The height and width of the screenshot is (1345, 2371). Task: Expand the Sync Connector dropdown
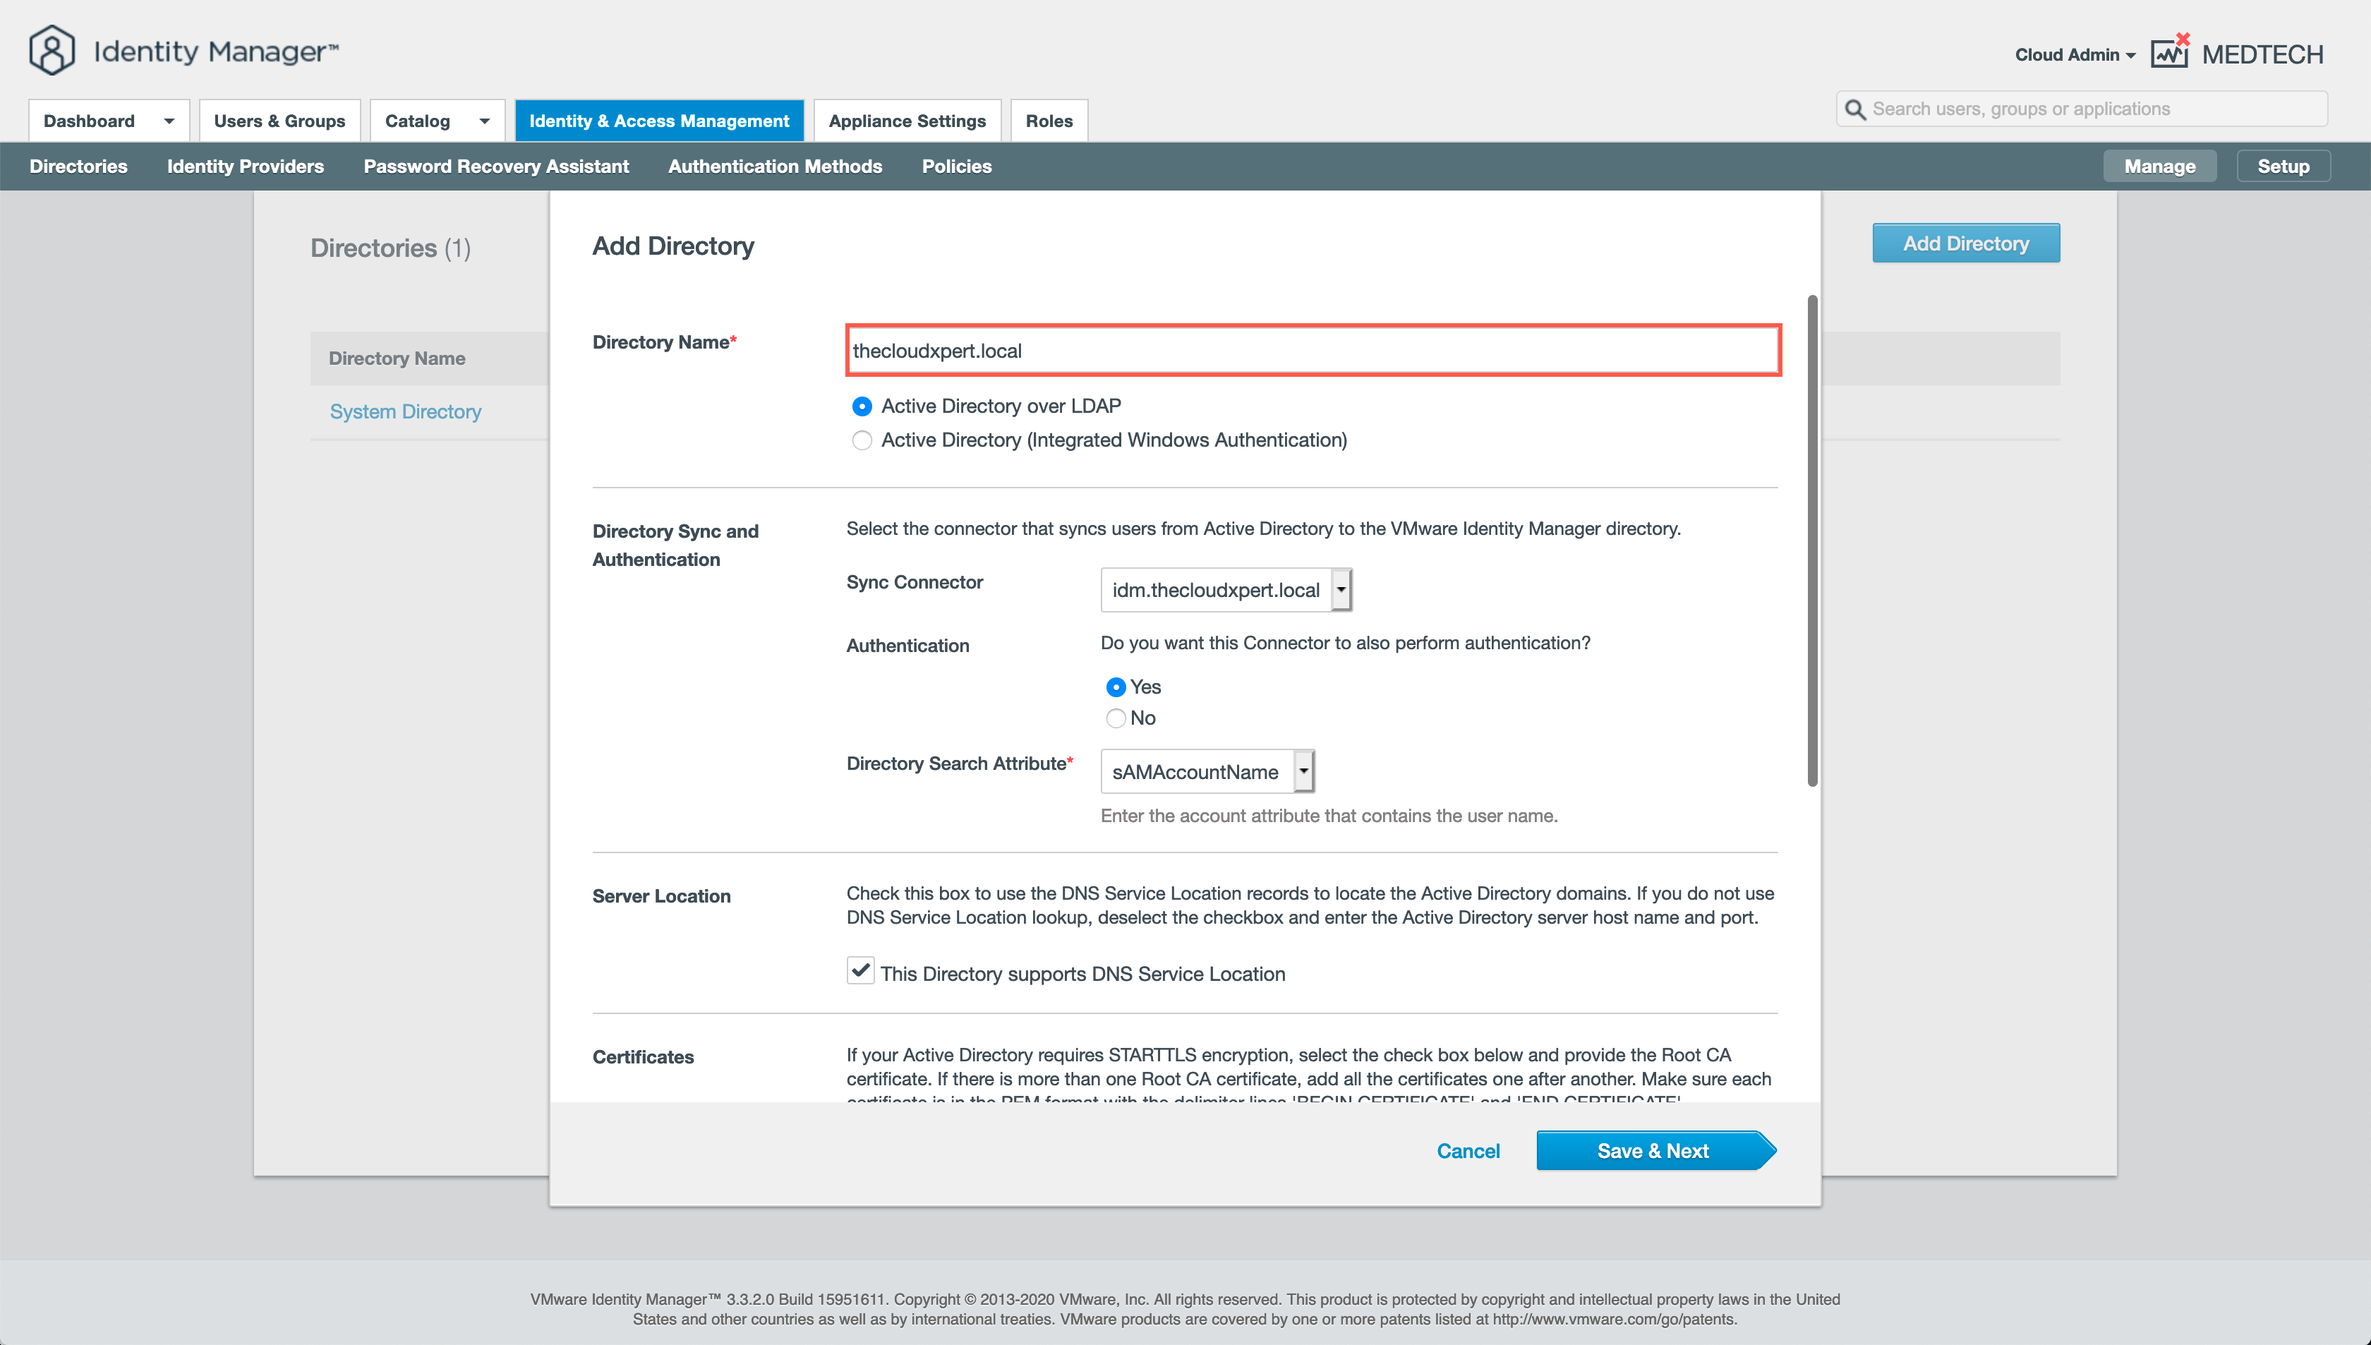pos(1341,589)
